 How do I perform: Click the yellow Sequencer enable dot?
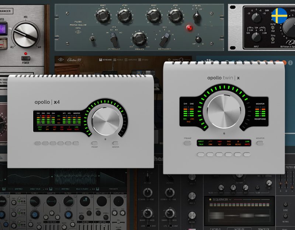tap(210, 199)
